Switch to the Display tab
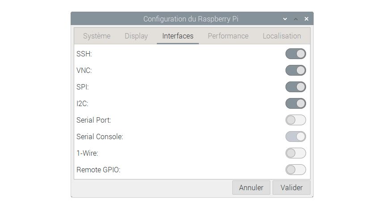This screenshot has width=378, height=209. click(136, 36)
